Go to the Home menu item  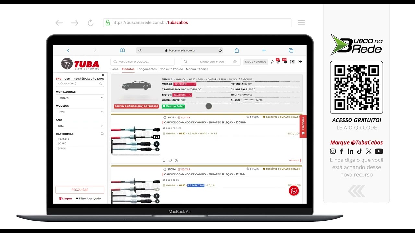114,69
